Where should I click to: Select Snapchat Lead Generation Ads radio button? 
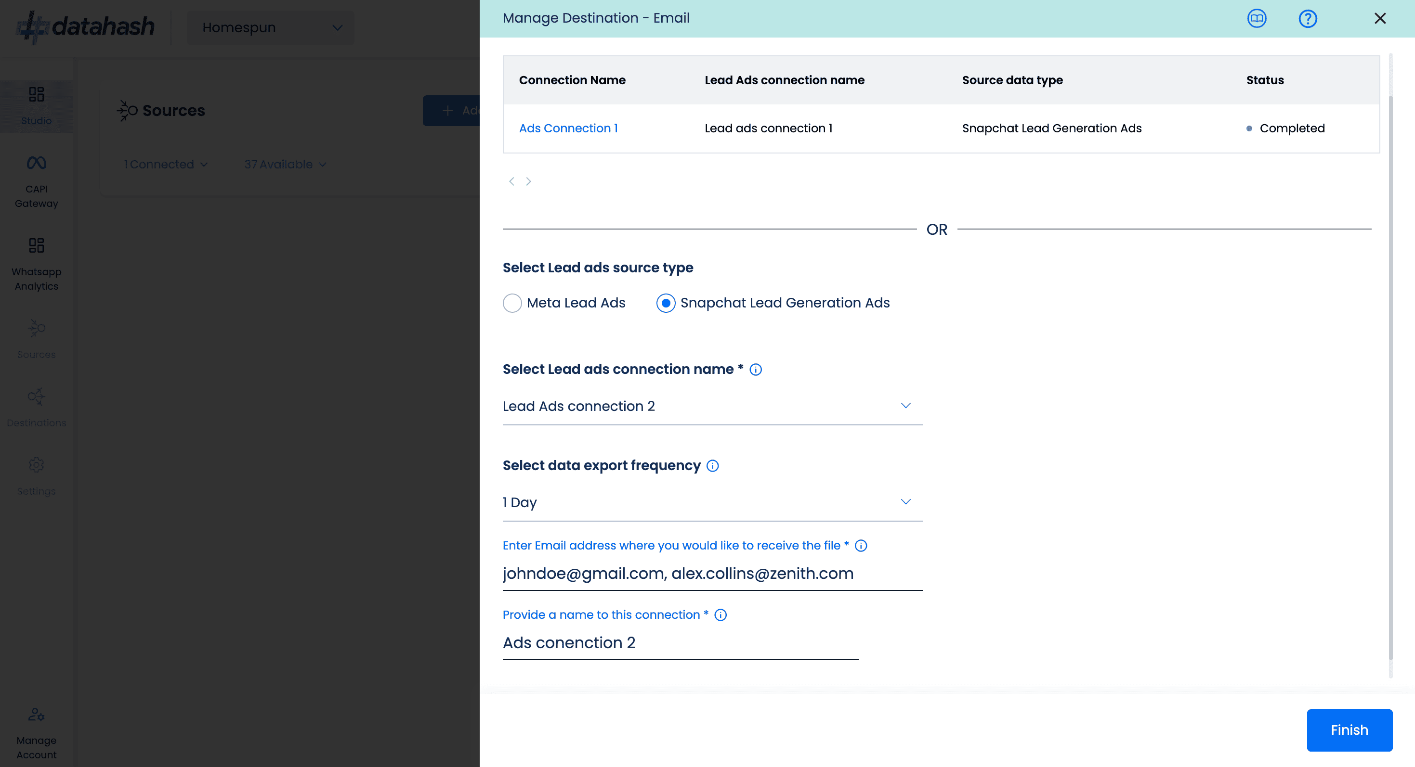coord(666,303)
